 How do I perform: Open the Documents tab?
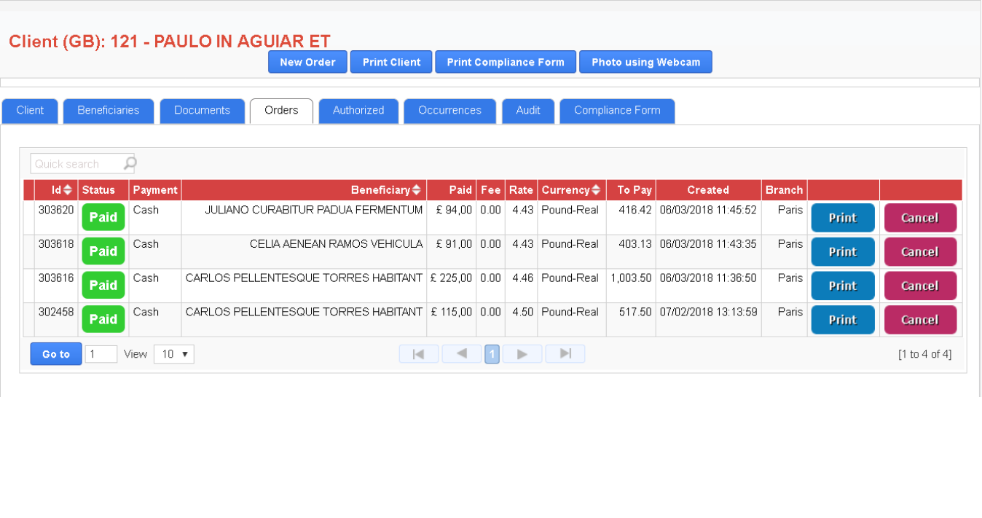coord(202,111)
